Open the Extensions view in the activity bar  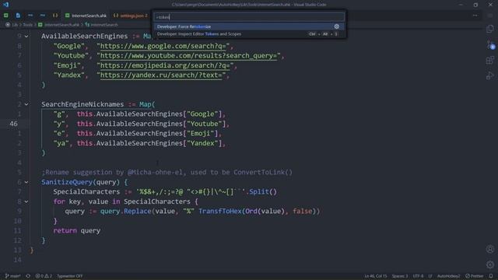[x=490, y=60]
